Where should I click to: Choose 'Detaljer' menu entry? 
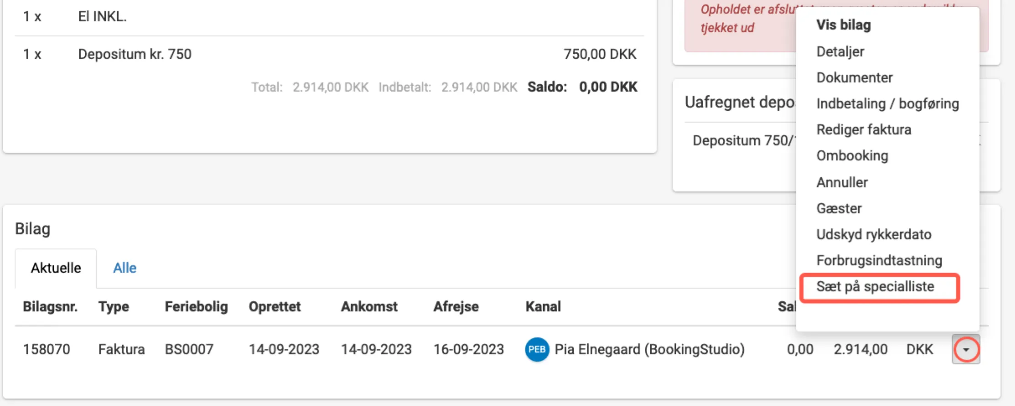pyautogui.click(x=840, y=52)
